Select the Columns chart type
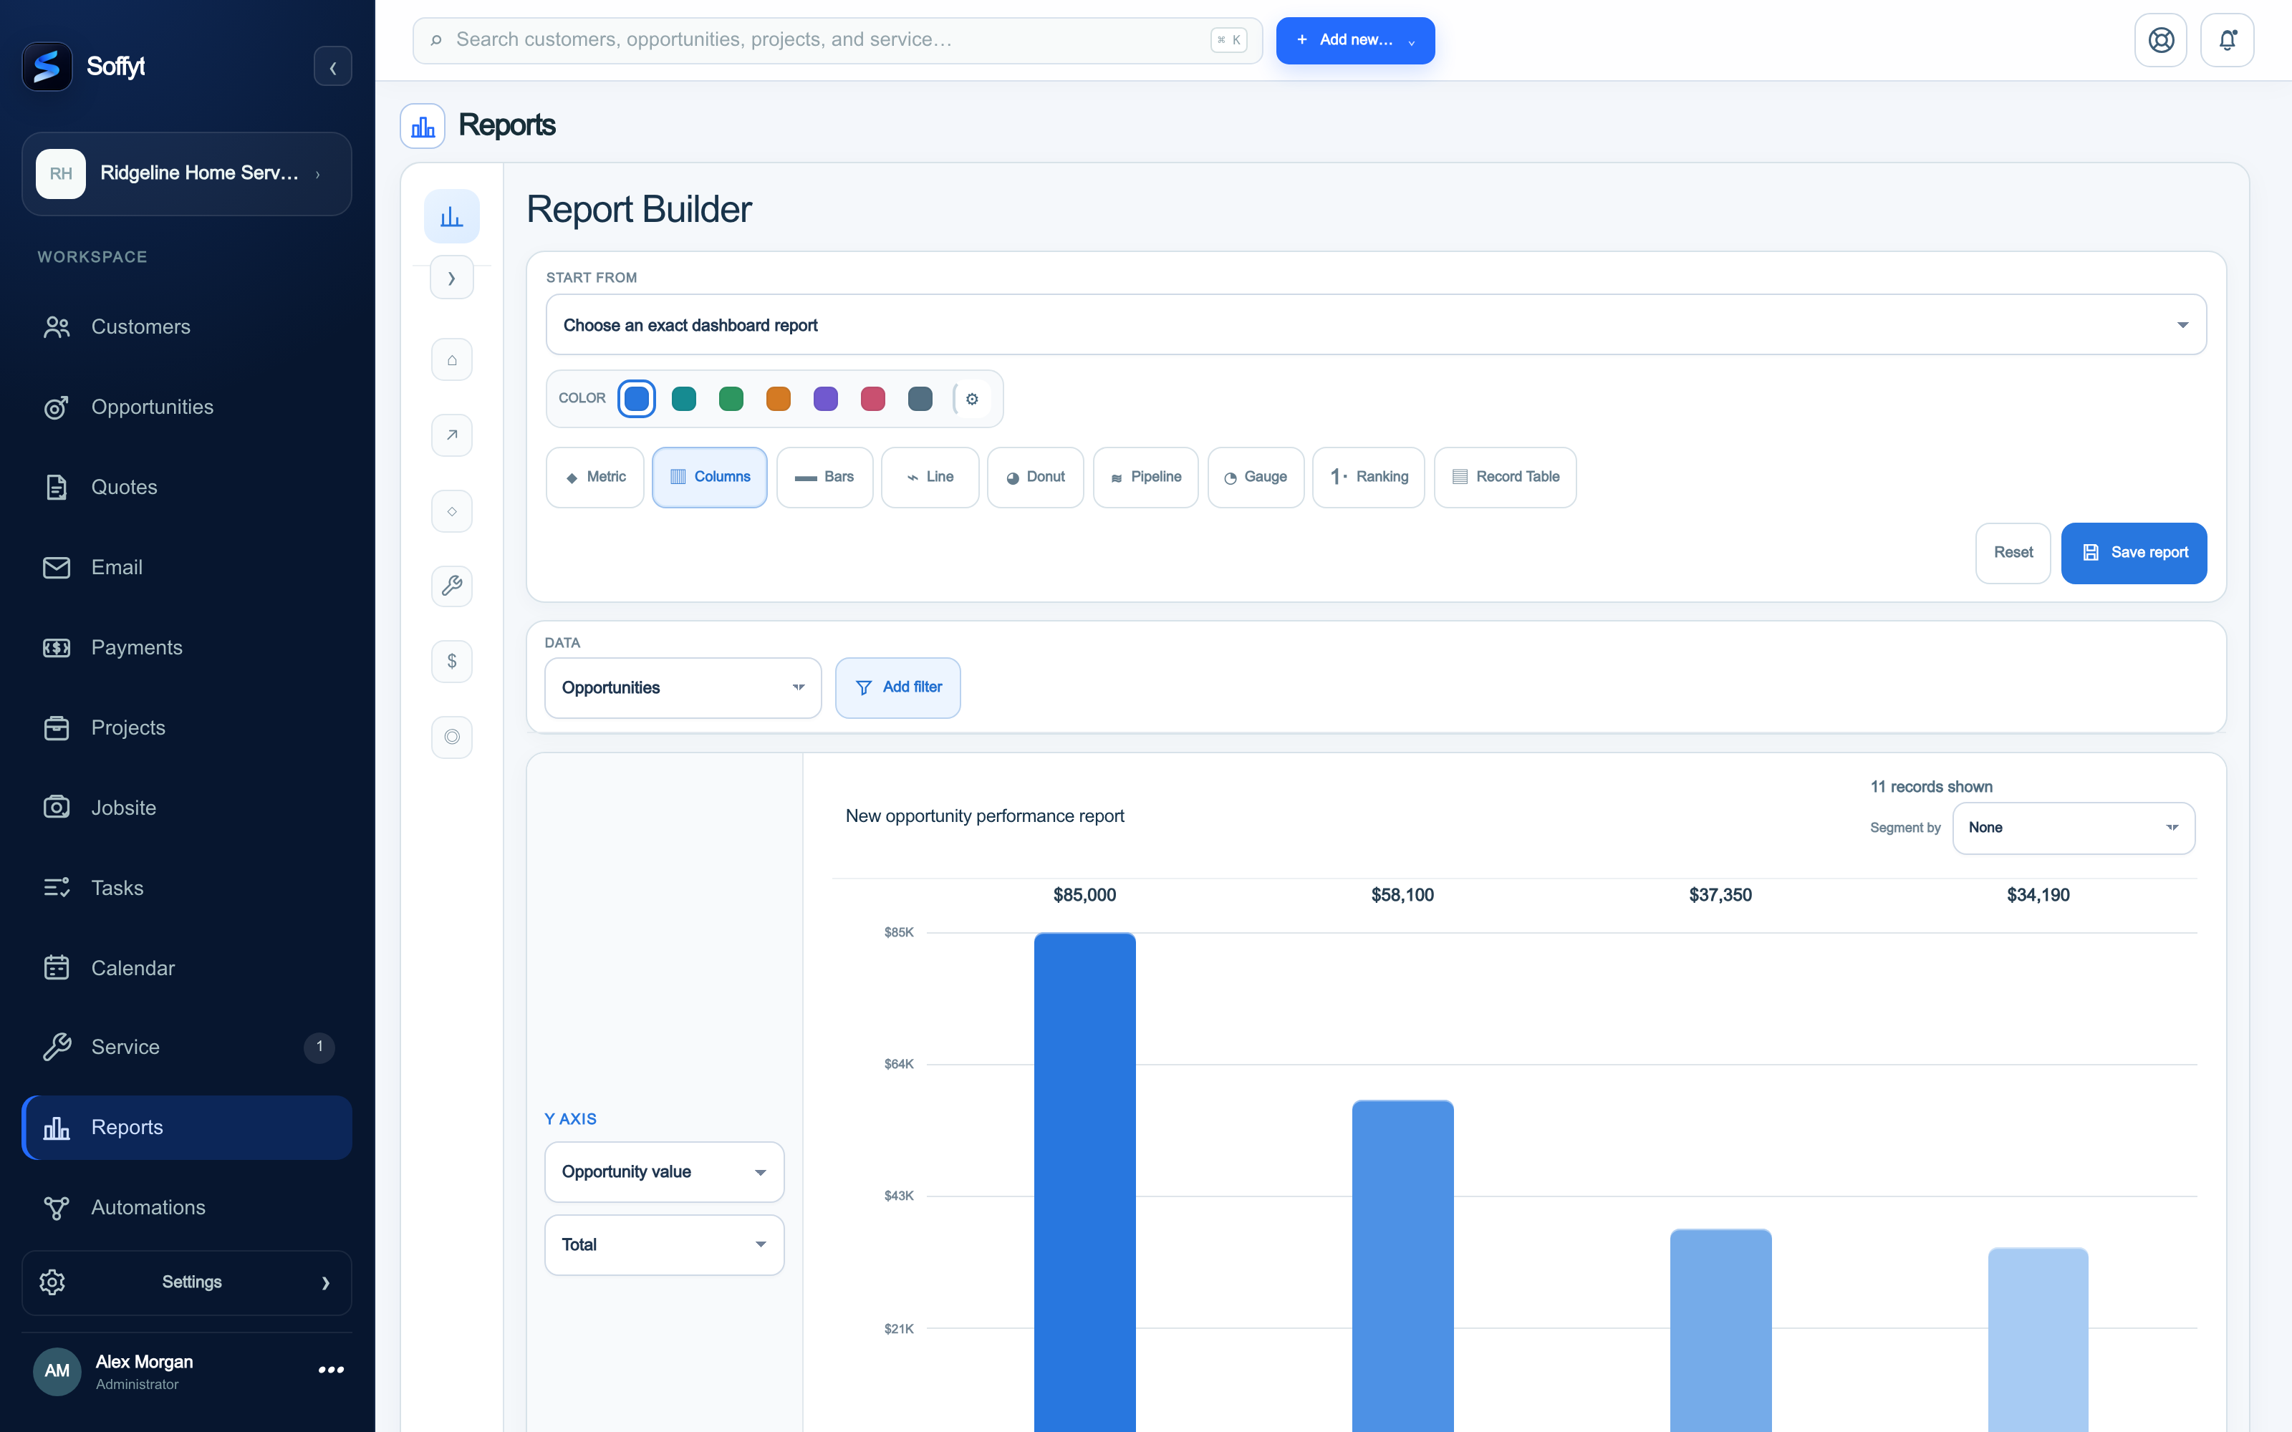 pos(709,478)
